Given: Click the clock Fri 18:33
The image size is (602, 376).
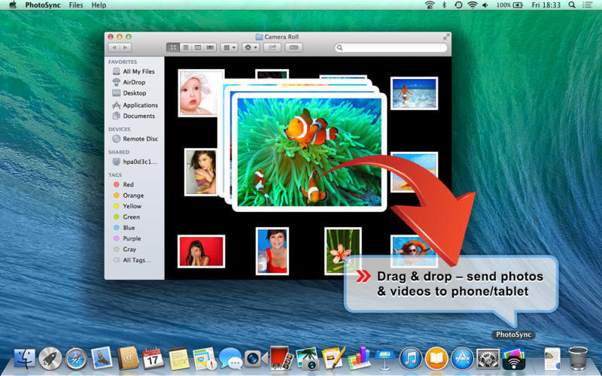Looking at the screenshot, I should pos(546,5).
